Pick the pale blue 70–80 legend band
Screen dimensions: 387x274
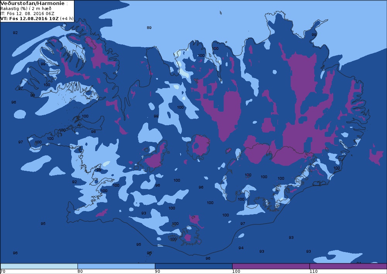tap(39, 266)
